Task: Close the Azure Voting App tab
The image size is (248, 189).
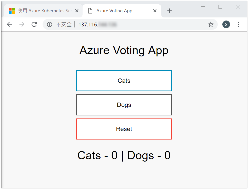Action: coord(155,11)
